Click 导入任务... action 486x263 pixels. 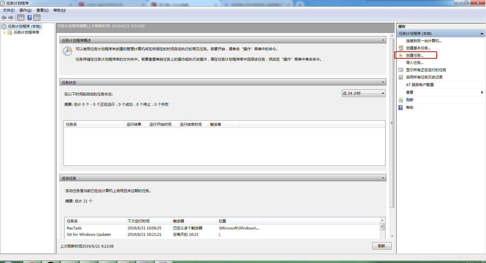tap(415, 63)
